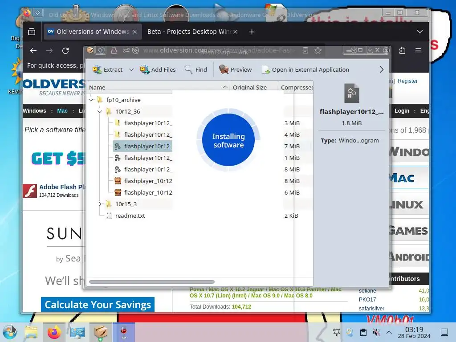The image size is (456, 342).
Task: Go back in Firefox
Action: point(33,51)
